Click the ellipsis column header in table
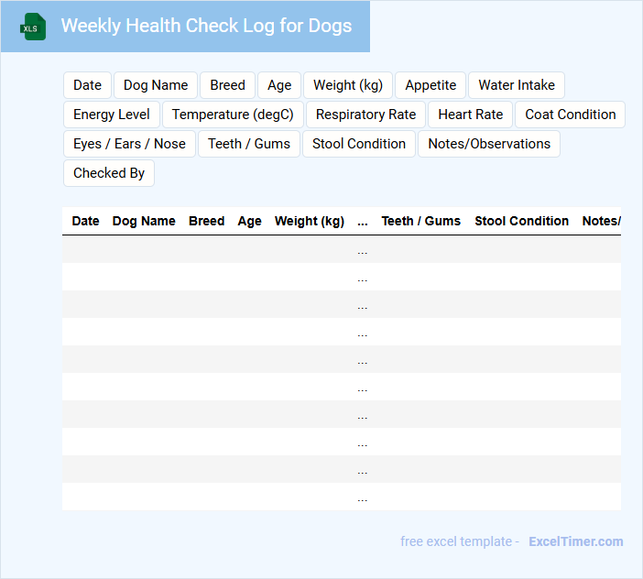The height and width of the screenshot is (579, 643). [x=363, y=222]
